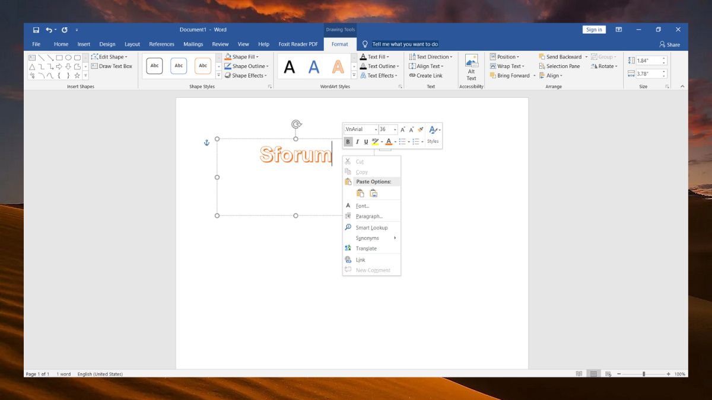Image resolution: width=712 pixels, height=400 pixels.
Task: Open the Align Text dropdown
Action: pyautogui.click(x=427, y=66)
